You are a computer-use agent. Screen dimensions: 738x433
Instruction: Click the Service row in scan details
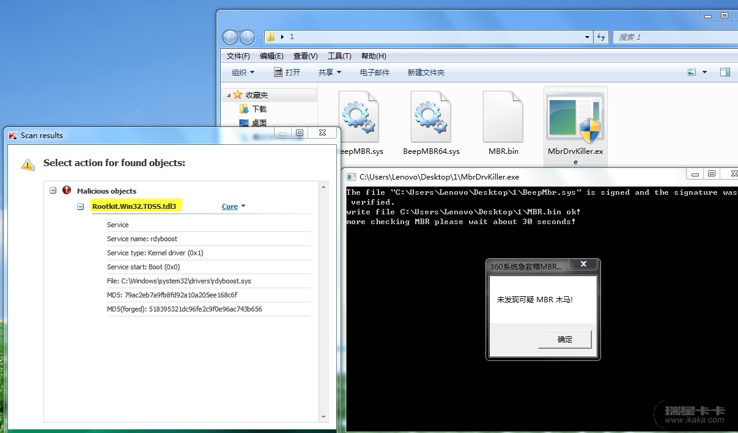pyautogui.click(x=208, y=225)
